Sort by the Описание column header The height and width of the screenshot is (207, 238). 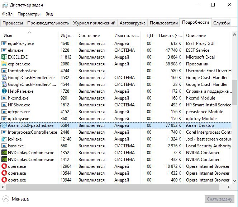pyautogui.click(x=208, y=36)
